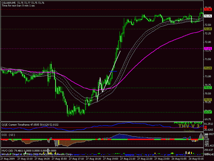214x161 pixels.
Task: Click the 71.24 level tag on the price axis
Action: click(x=208, y=68)
